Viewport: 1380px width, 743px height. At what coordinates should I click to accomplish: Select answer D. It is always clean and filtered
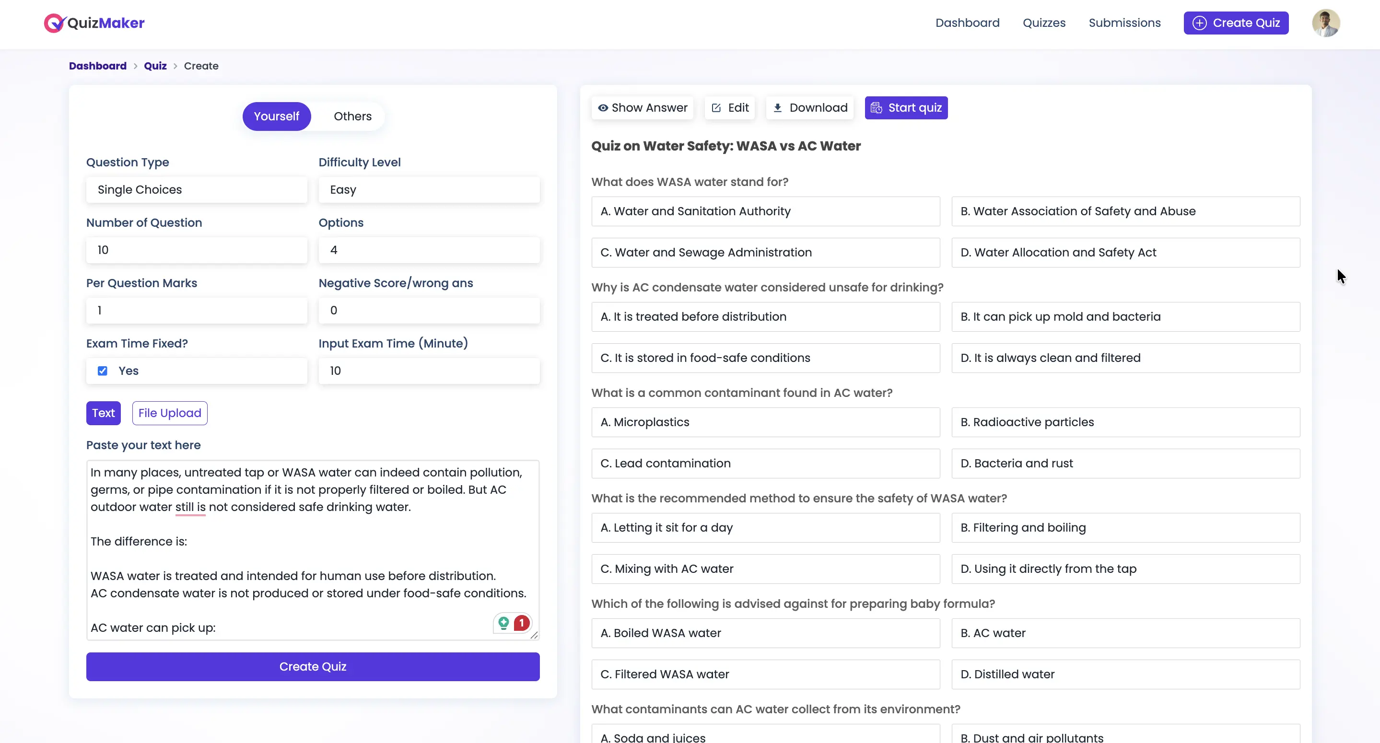[x=1125, y=358]
